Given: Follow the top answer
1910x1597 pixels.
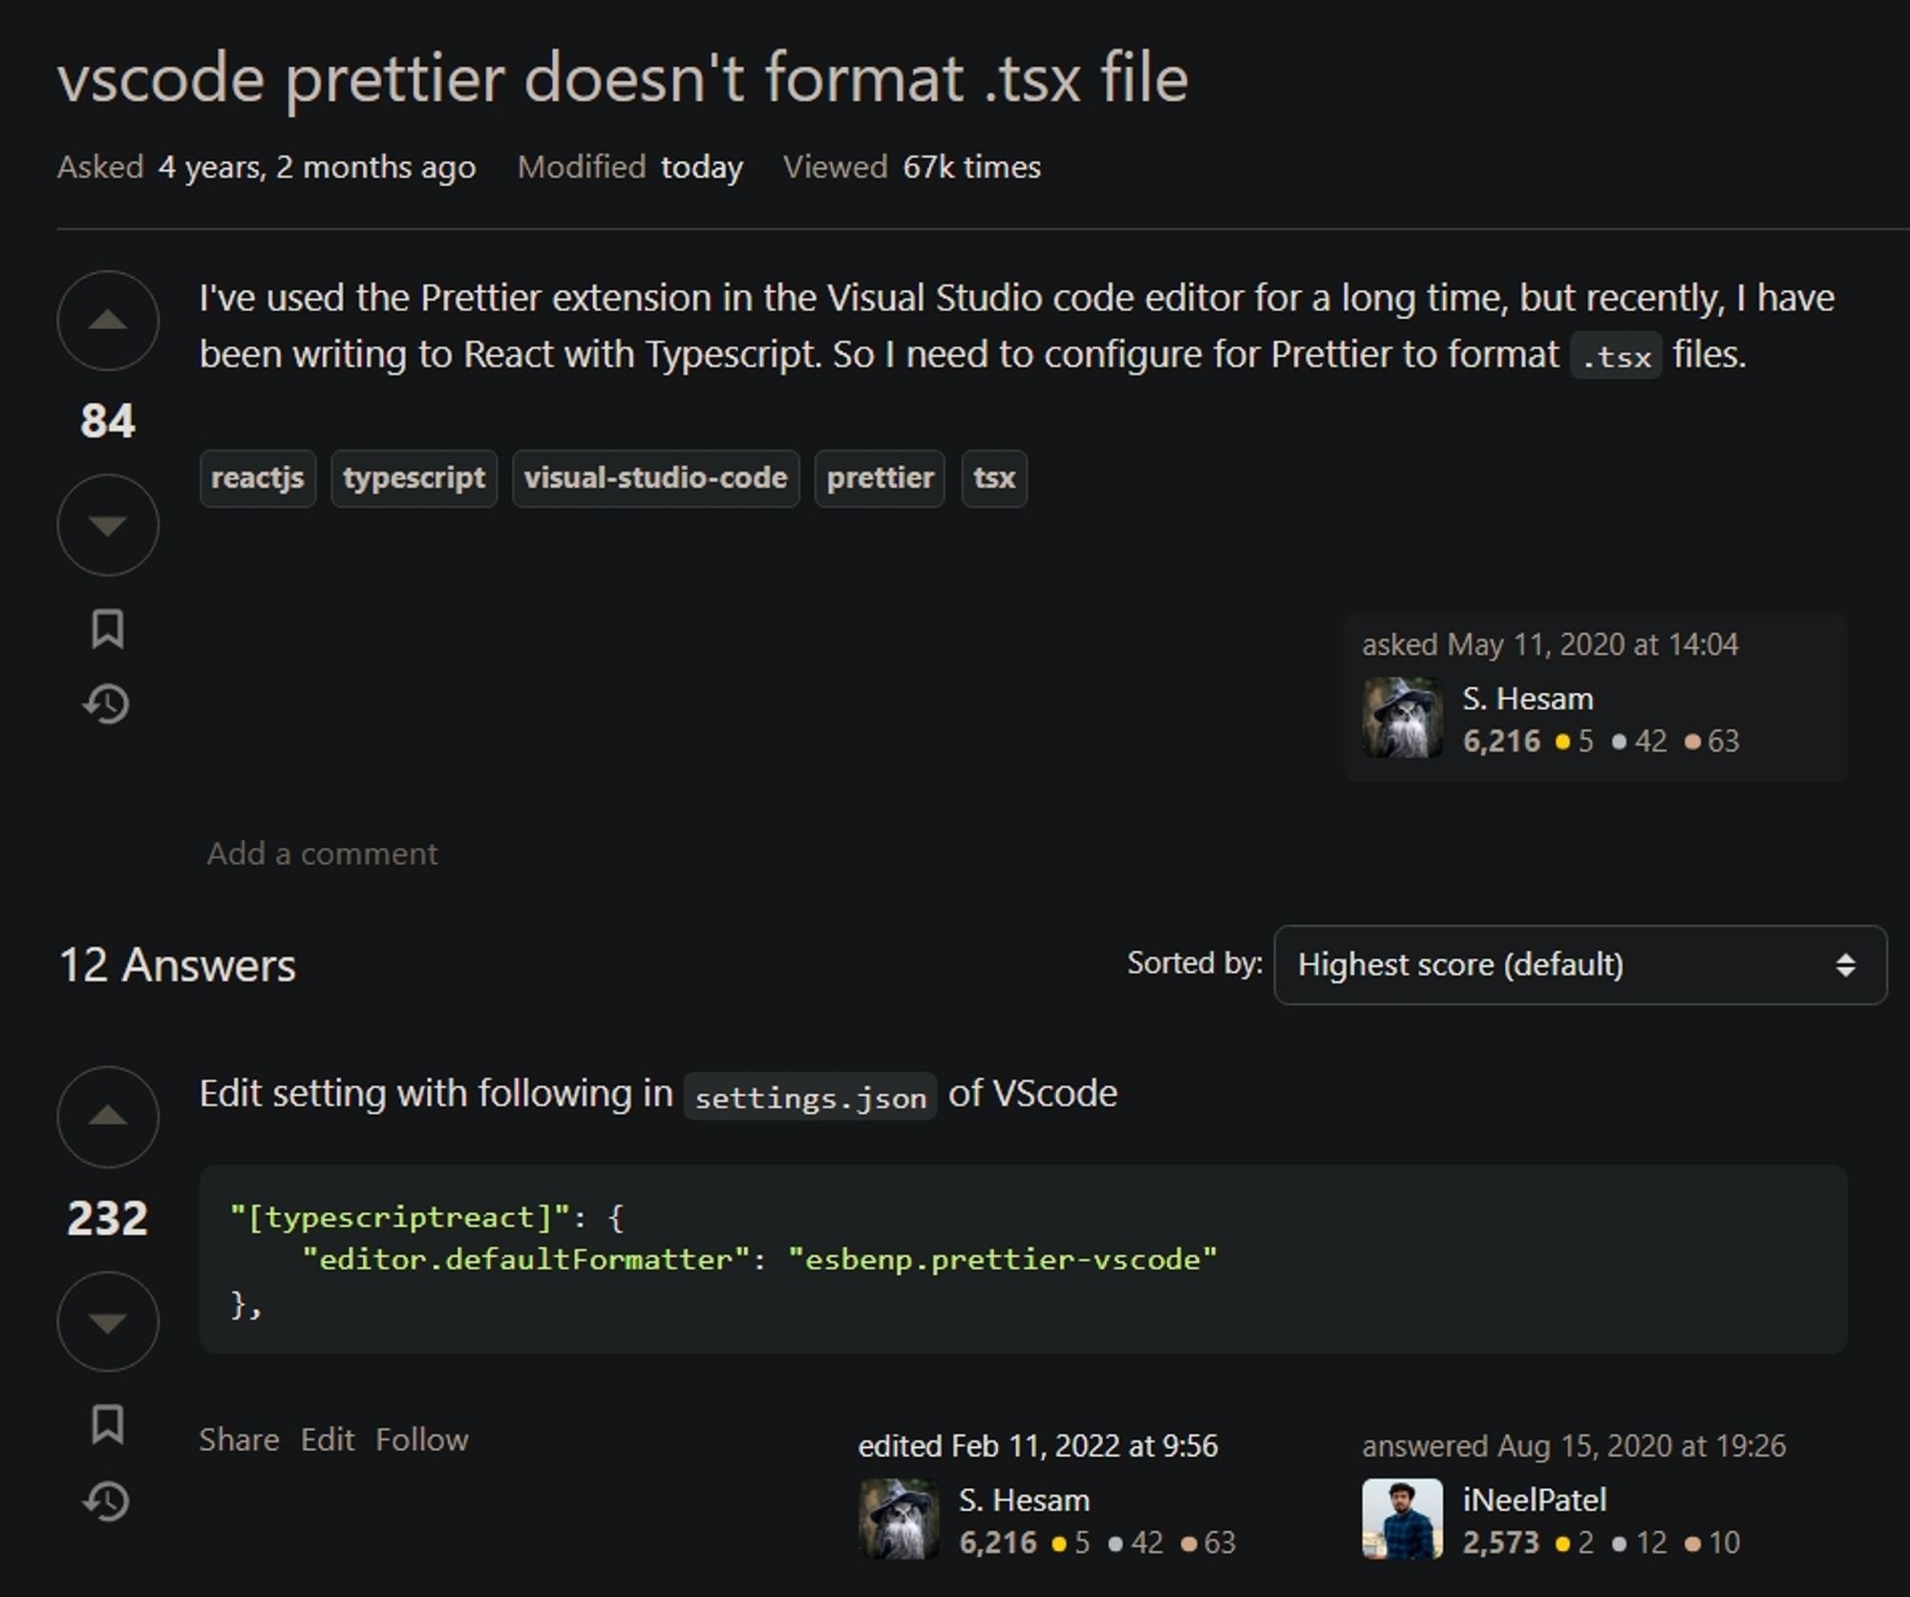Looking at the screenshot, I should coord(421,1439).
